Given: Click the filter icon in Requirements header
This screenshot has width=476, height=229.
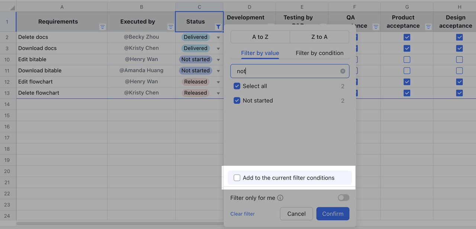Looking at the screenshot, I should (103, 27).
